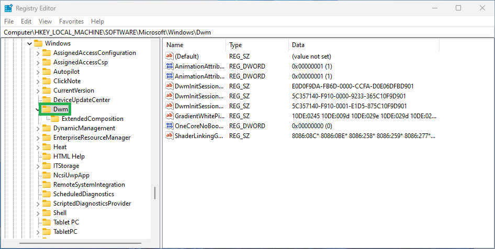Open the Edit menu
Screen dimensions: 495x249
click(x=26, y=21)
